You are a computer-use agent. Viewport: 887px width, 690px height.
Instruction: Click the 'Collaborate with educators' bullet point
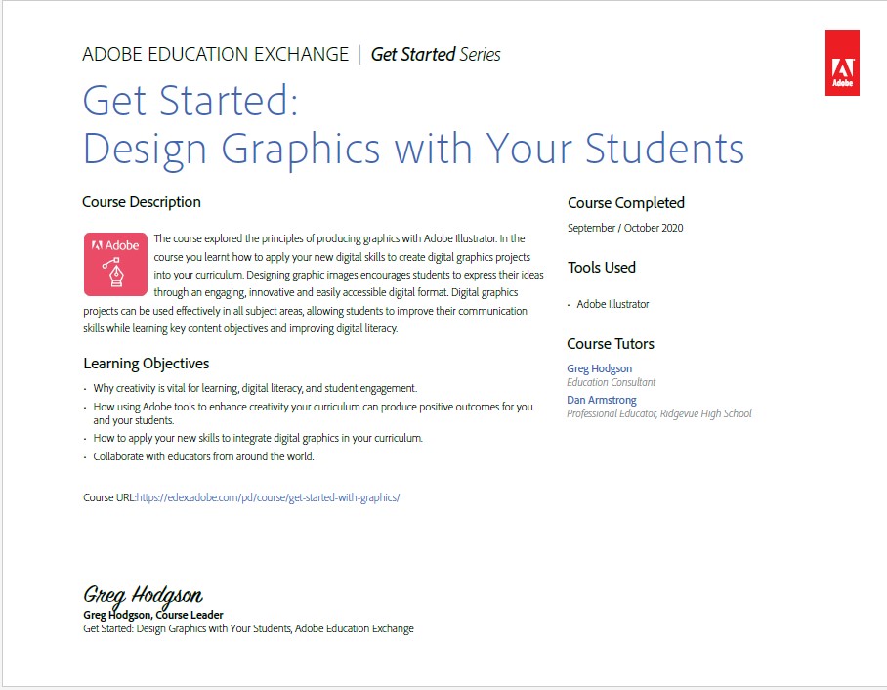pyautogui.click(x=203, y=456)
